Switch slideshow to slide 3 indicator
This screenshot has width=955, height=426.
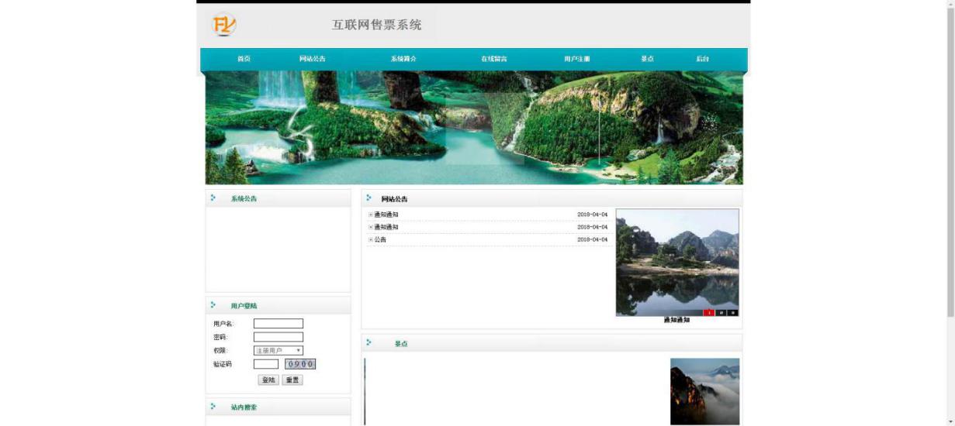pos(732,313)
